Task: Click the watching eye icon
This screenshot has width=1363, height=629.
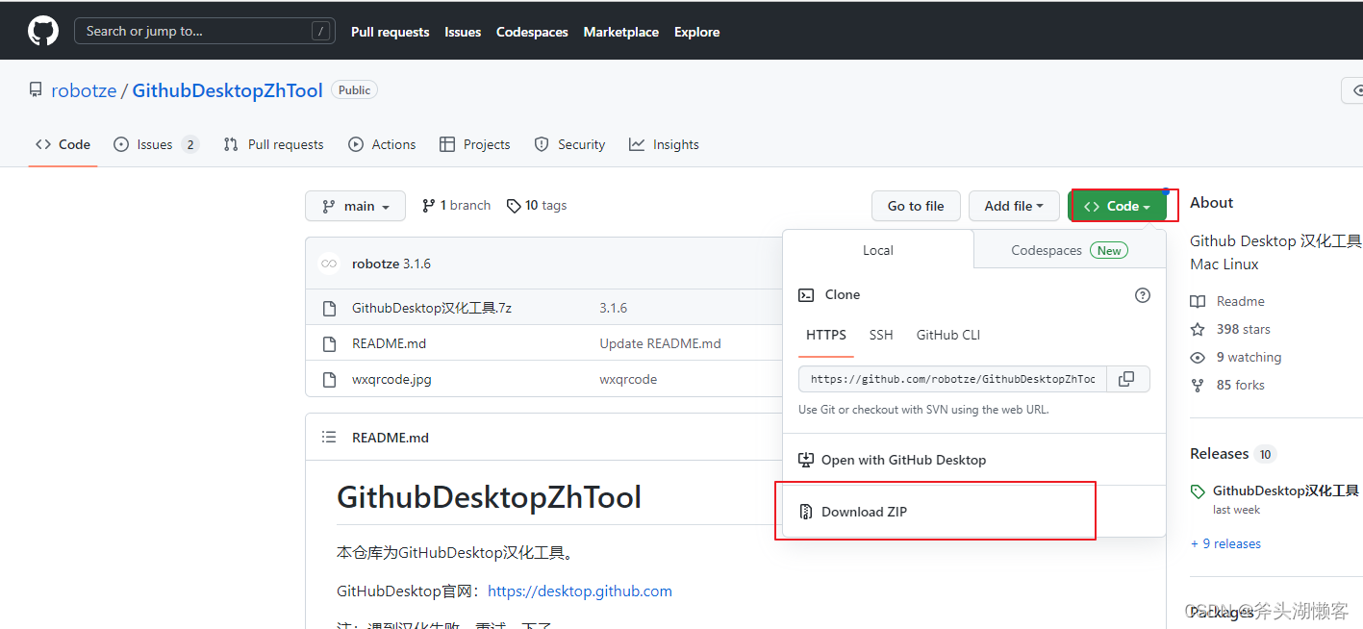Action: pos(1198,357)
